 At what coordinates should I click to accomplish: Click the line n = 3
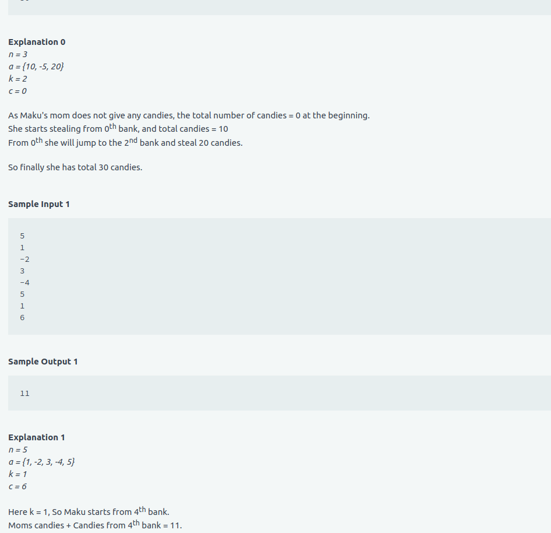18,54
